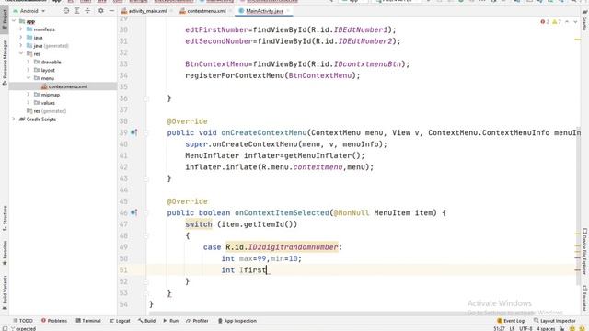Screen dimensions: 589x331
Task: Open the App Inspection tool window
Action: pos(237,321)
